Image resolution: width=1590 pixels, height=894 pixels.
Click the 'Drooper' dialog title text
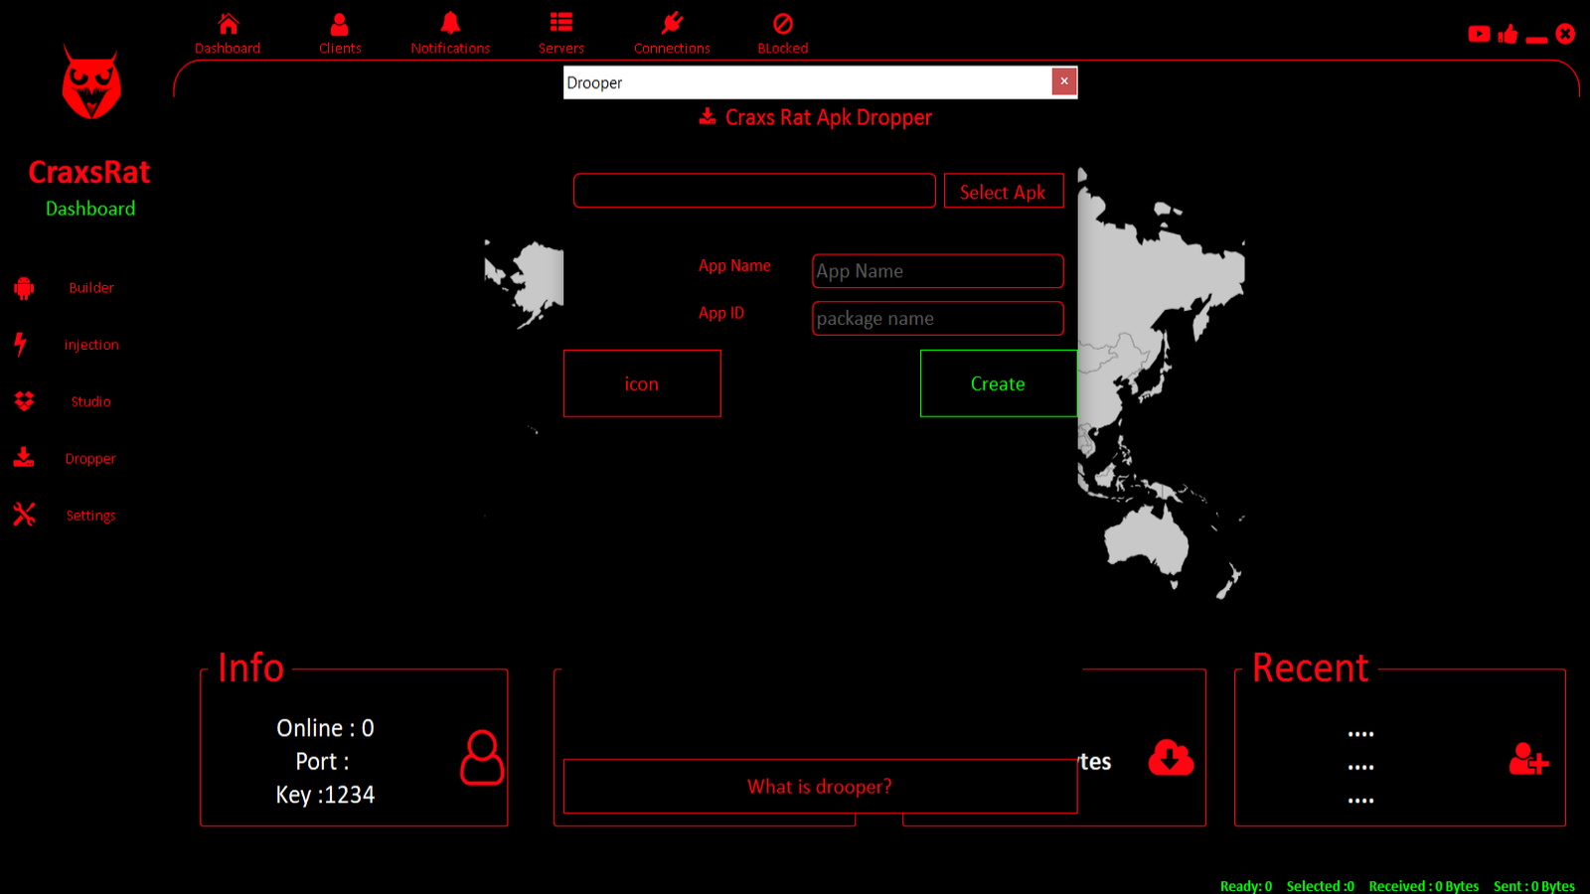[x=594, y=82]
